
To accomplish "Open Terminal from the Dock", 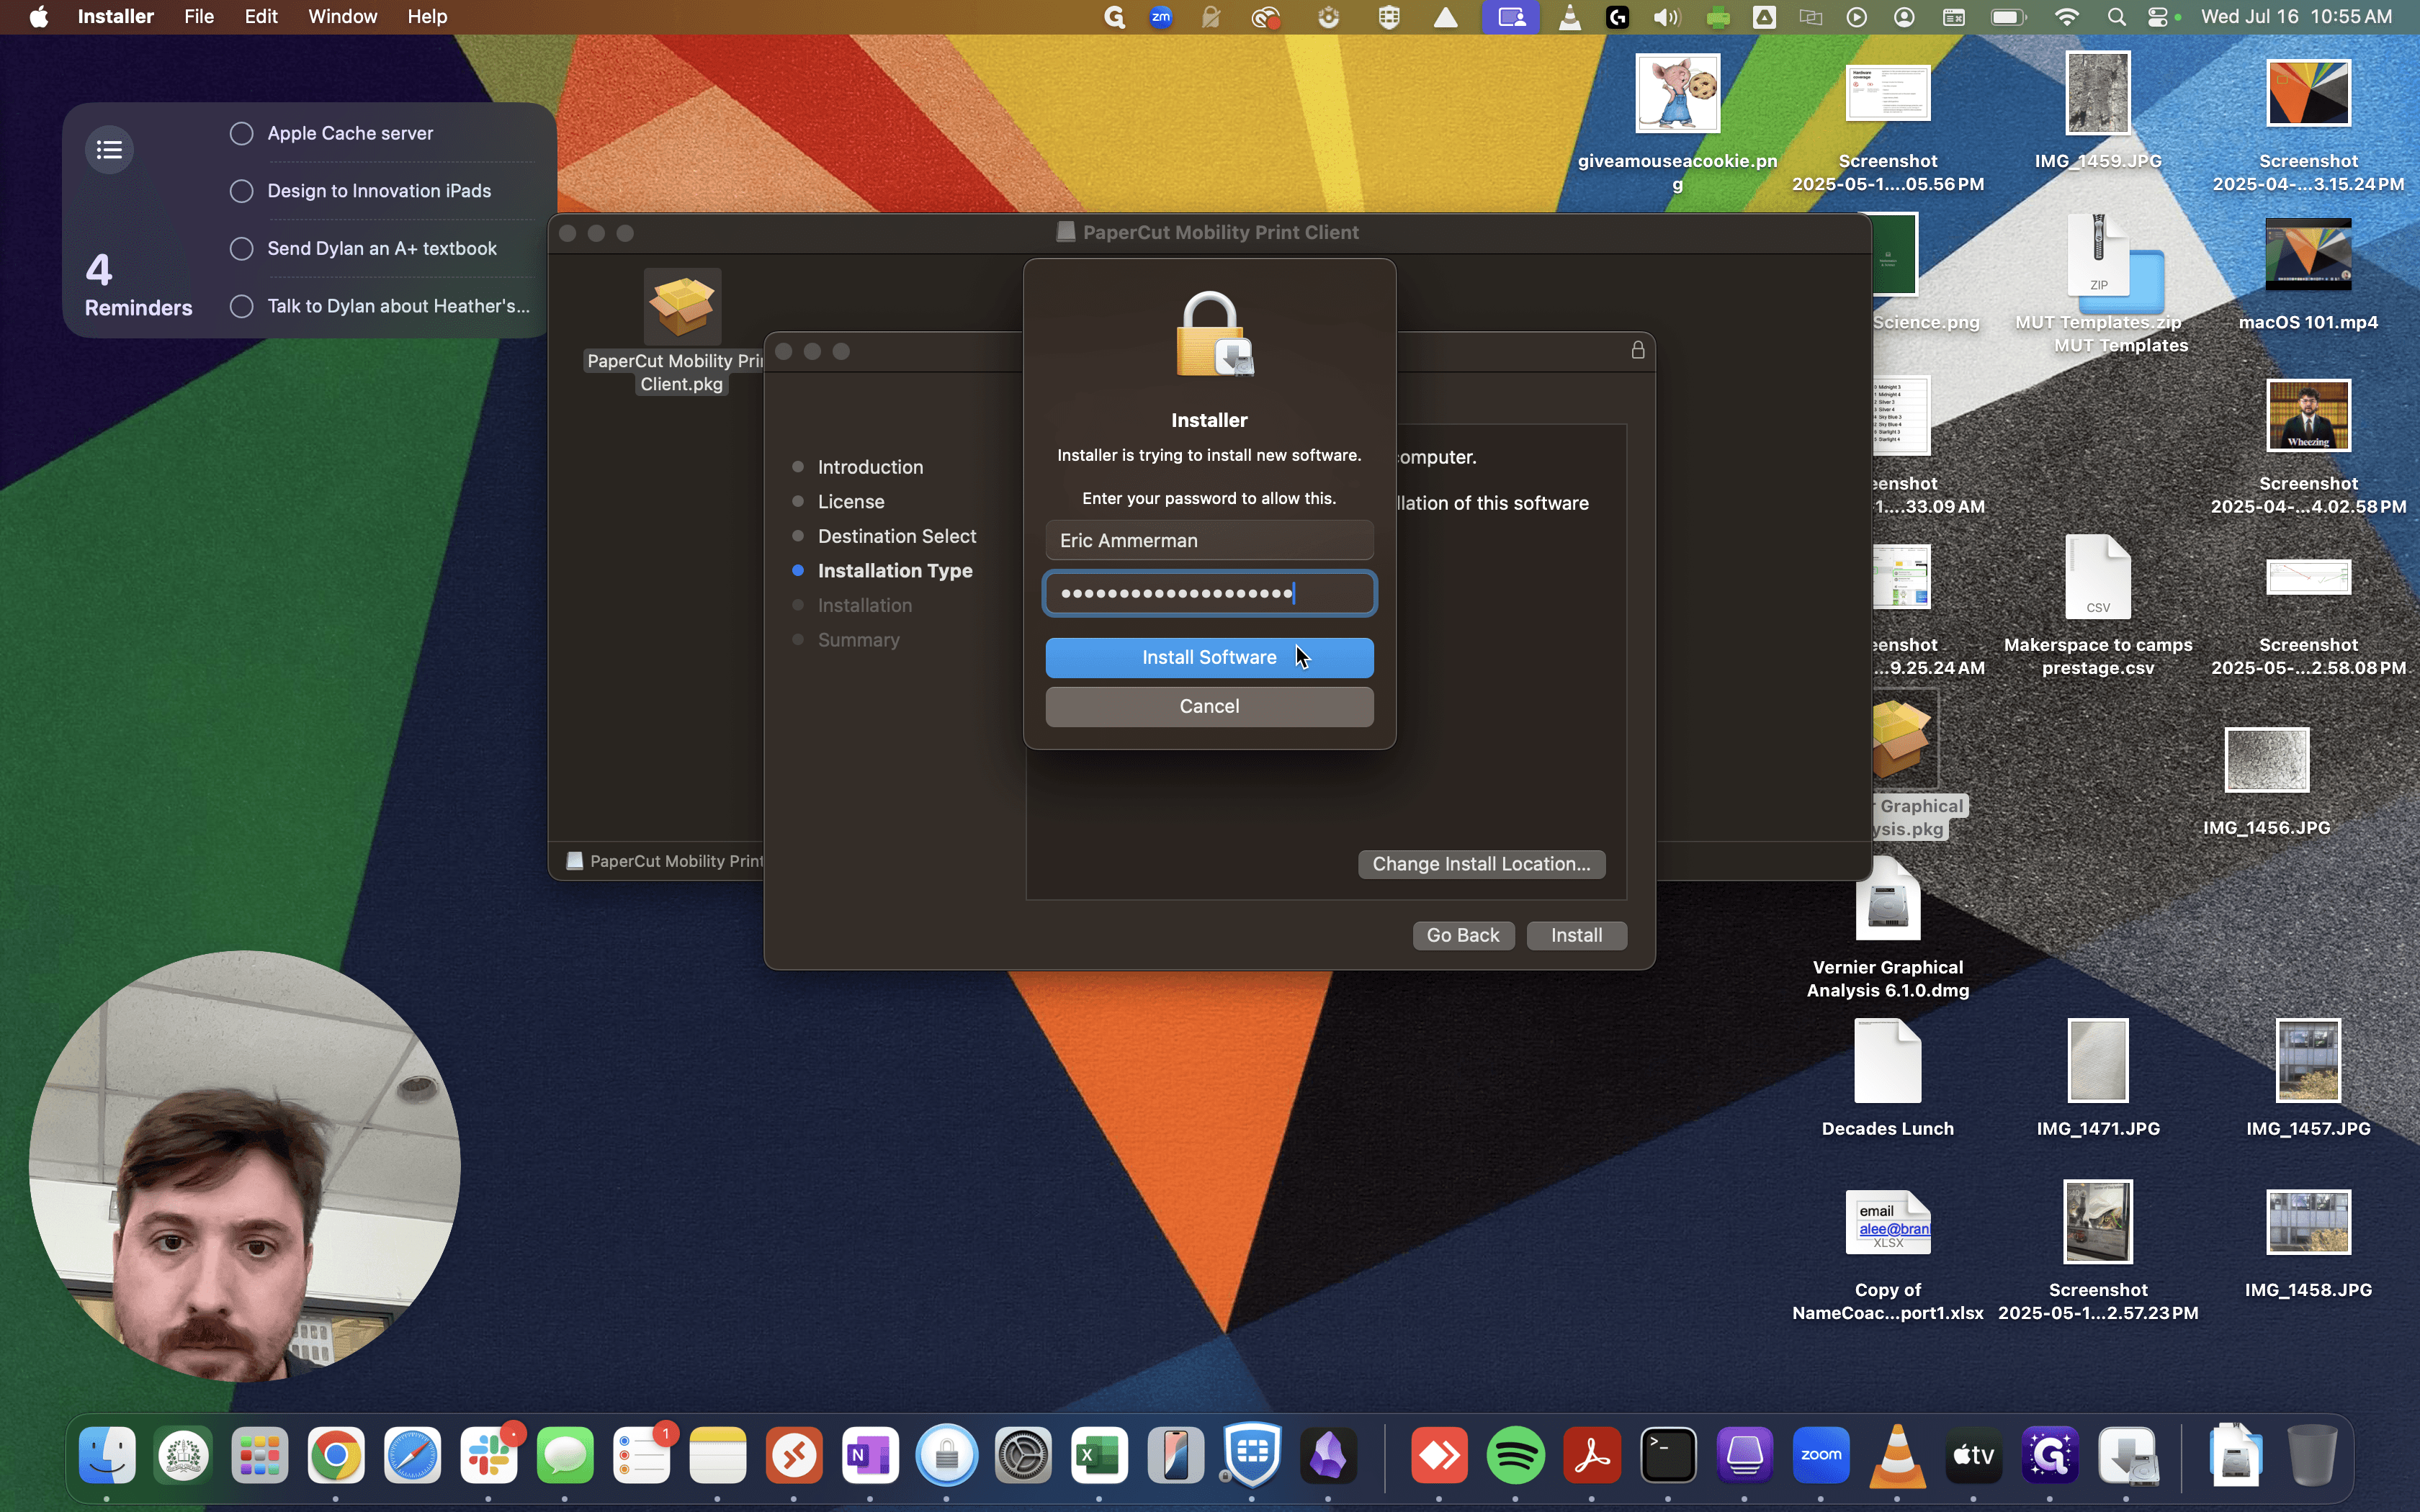I will (1669, 1455).
